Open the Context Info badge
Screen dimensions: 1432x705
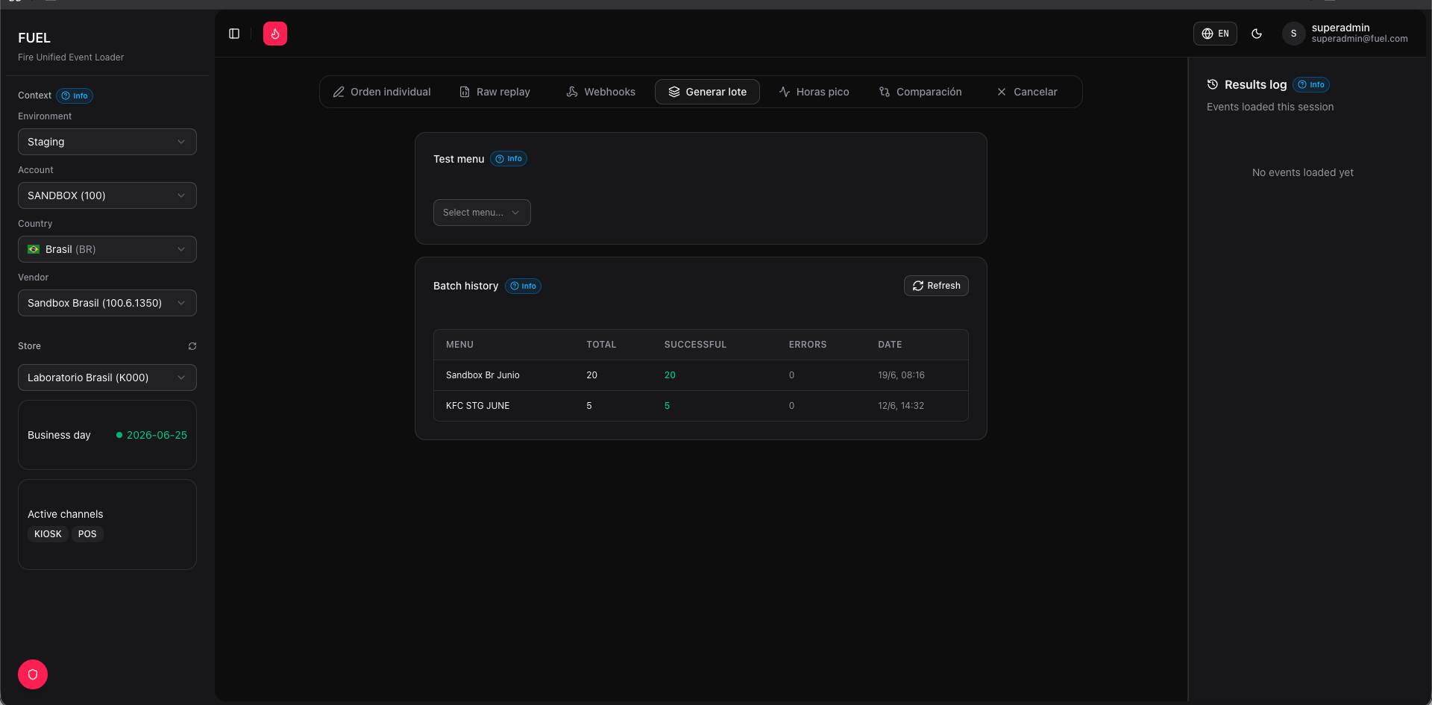click(75, 95)
